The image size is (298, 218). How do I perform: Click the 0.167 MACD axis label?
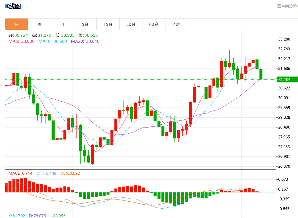coord(283,189)
